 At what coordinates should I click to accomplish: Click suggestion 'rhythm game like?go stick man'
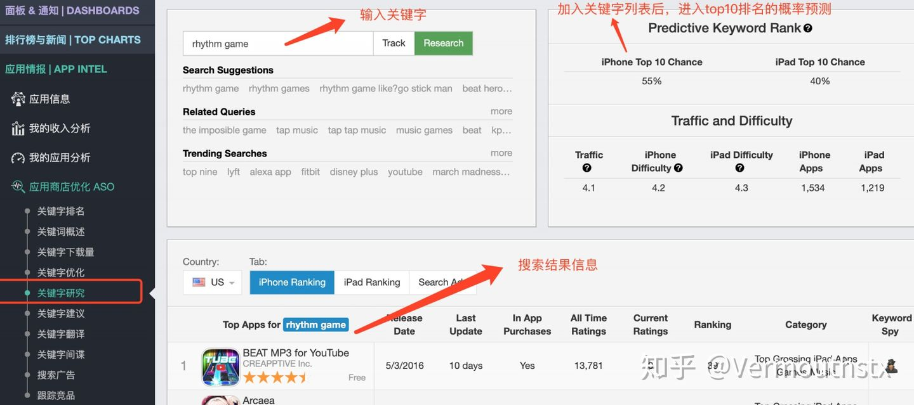pos(386,88)
